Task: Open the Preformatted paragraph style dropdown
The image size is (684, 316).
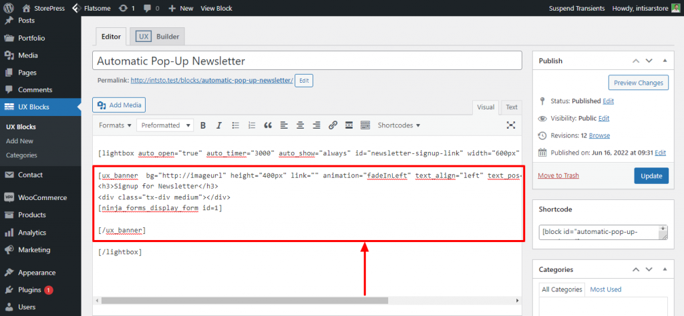Action: (165, 125)
